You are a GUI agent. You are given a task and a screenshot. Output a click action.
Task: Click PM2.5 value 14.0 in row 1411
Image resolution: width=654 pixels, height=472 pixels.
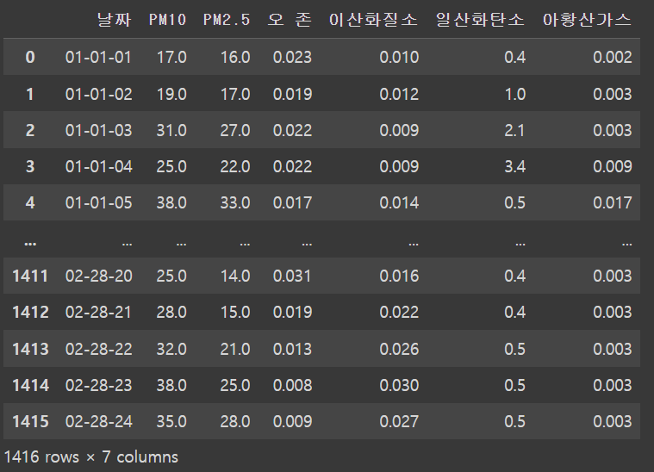235,276
